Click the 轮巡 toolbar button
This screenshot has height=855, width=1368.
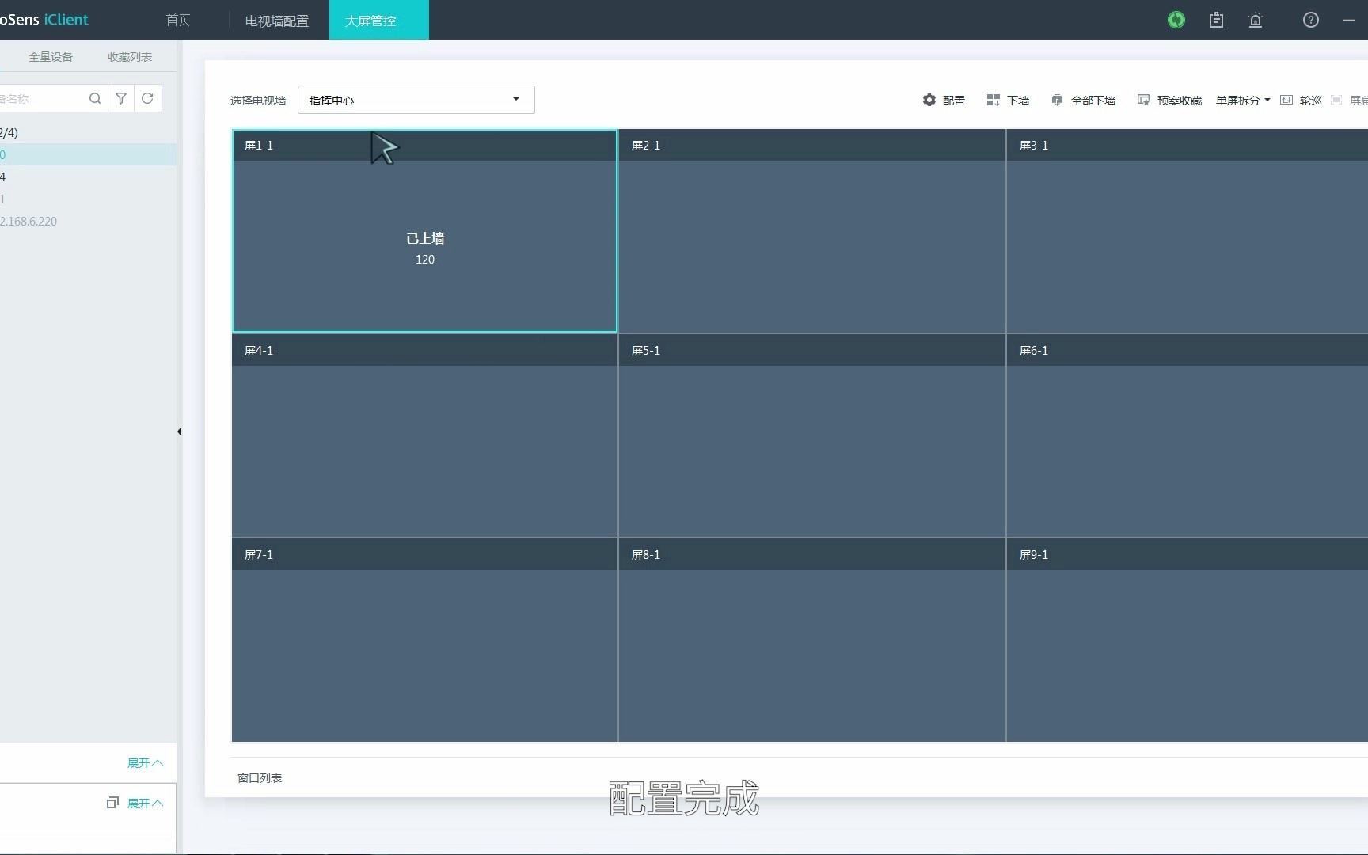1301,100
